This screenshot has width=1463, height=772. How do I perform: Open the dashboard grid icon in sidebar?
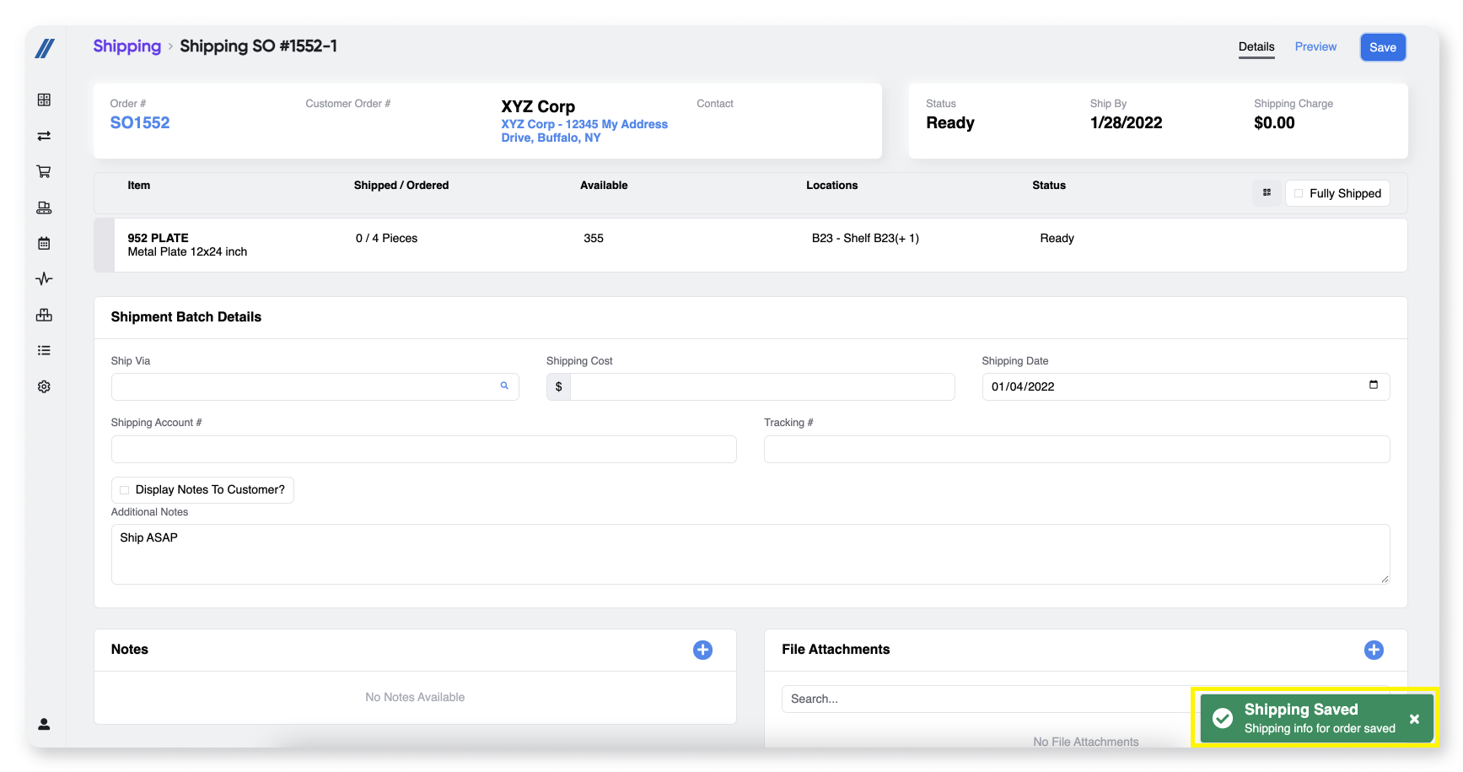tap(44, 100)
